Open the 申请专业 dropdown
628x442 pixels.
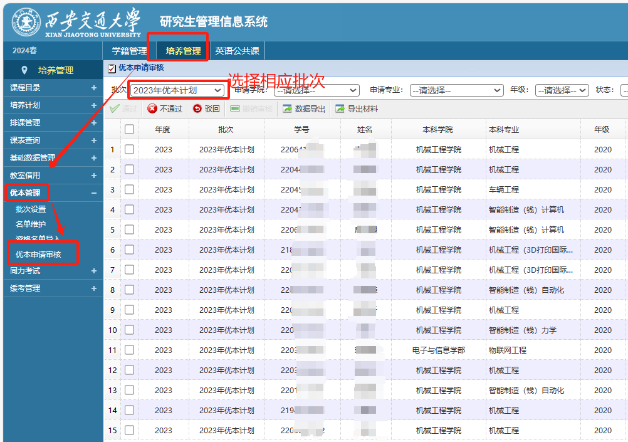point(456,90)
